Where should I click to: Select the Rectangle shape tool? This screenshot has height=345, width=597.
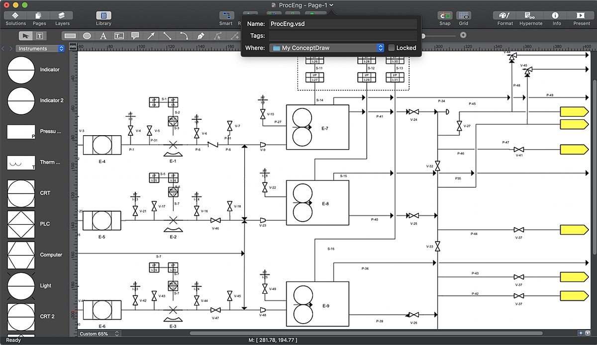click(x=70, y=36)
